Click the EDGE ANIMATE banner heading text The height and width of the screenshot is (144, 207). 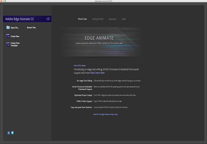coord(99,38)
